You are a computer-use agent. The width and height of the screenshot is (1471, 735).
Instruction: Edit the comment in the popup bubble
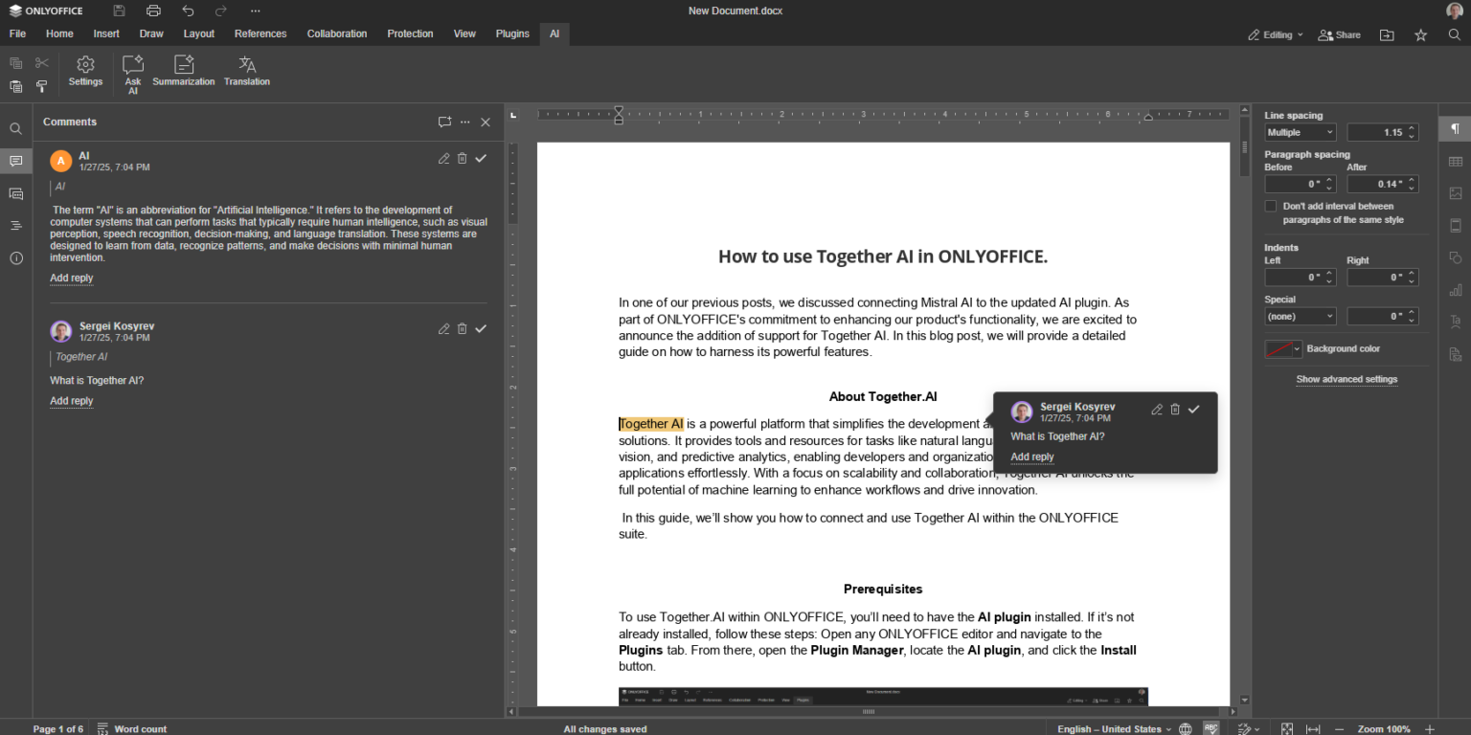click(1157, 409)
